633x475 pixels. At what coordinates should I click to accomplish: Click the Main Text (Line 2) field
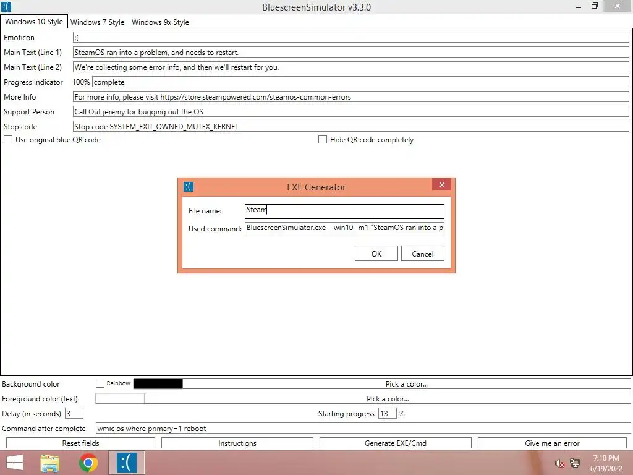351,67
